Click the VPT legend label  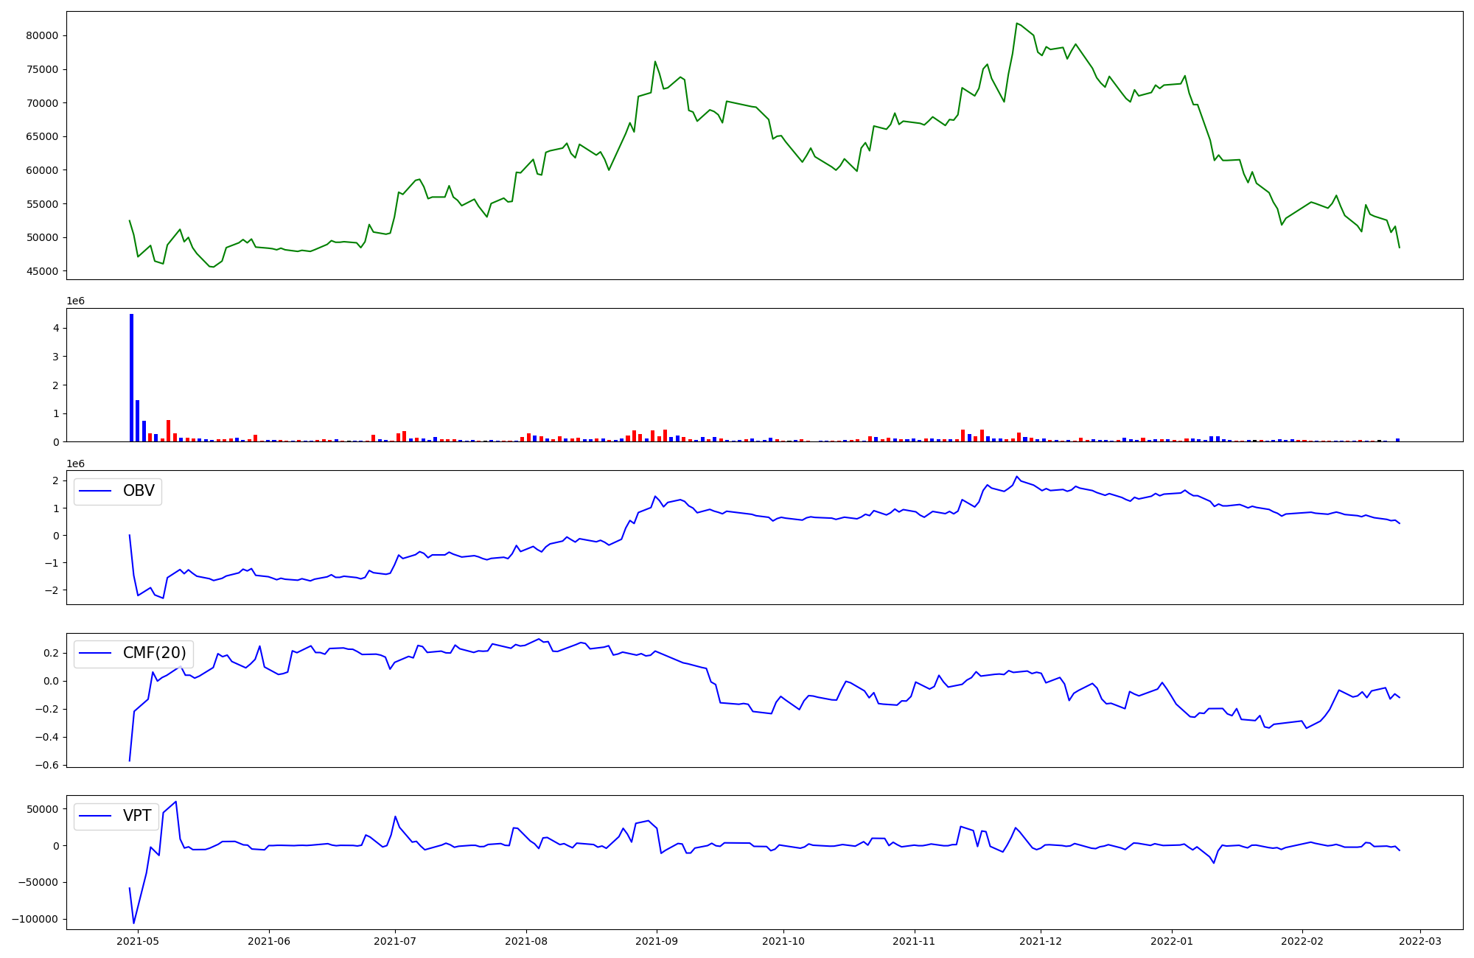pos(137,816)
